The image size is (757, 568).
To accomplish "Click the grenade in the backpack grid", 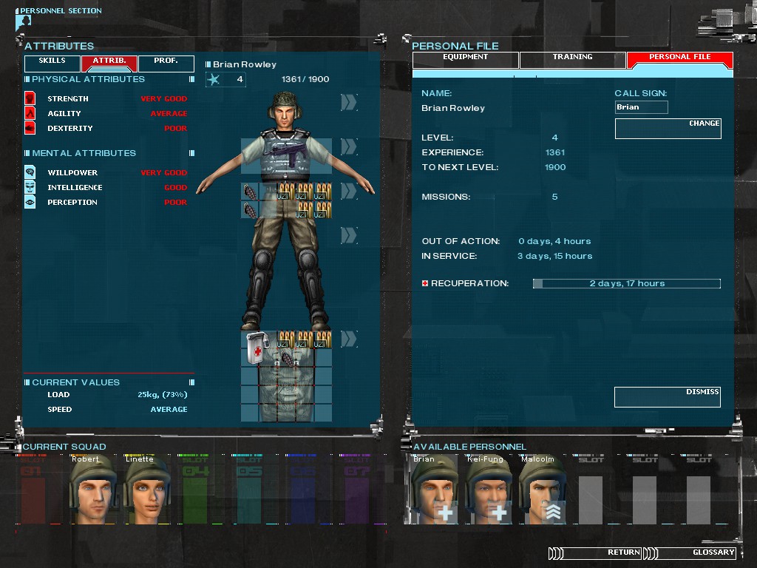I will point(286,359).
